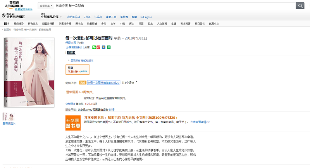Click the orange 开学季图书惠 promo badge
310x168 pixels.
tap(73, 122)
